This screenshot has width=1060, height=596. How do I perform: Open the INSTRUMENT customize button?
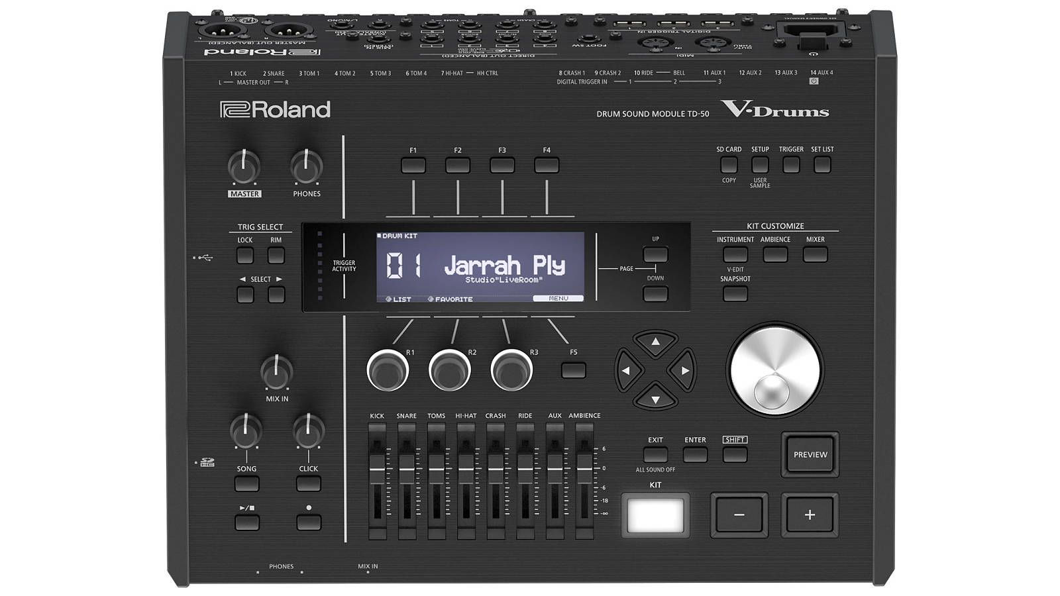pyautogui.click(x=735, y=254)
